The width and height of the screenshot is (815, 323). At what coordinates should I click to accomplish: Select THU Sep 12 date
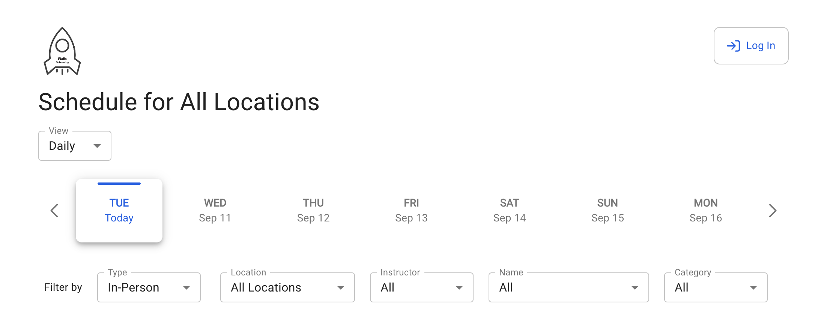point(313,211)
